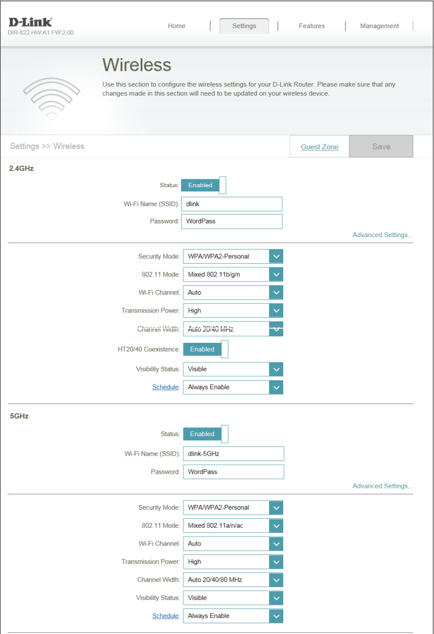The height and width of the screenshot is (634, 434).
Task: Open 5GHz Channel Width dropdown
Action: coord(233,580)
